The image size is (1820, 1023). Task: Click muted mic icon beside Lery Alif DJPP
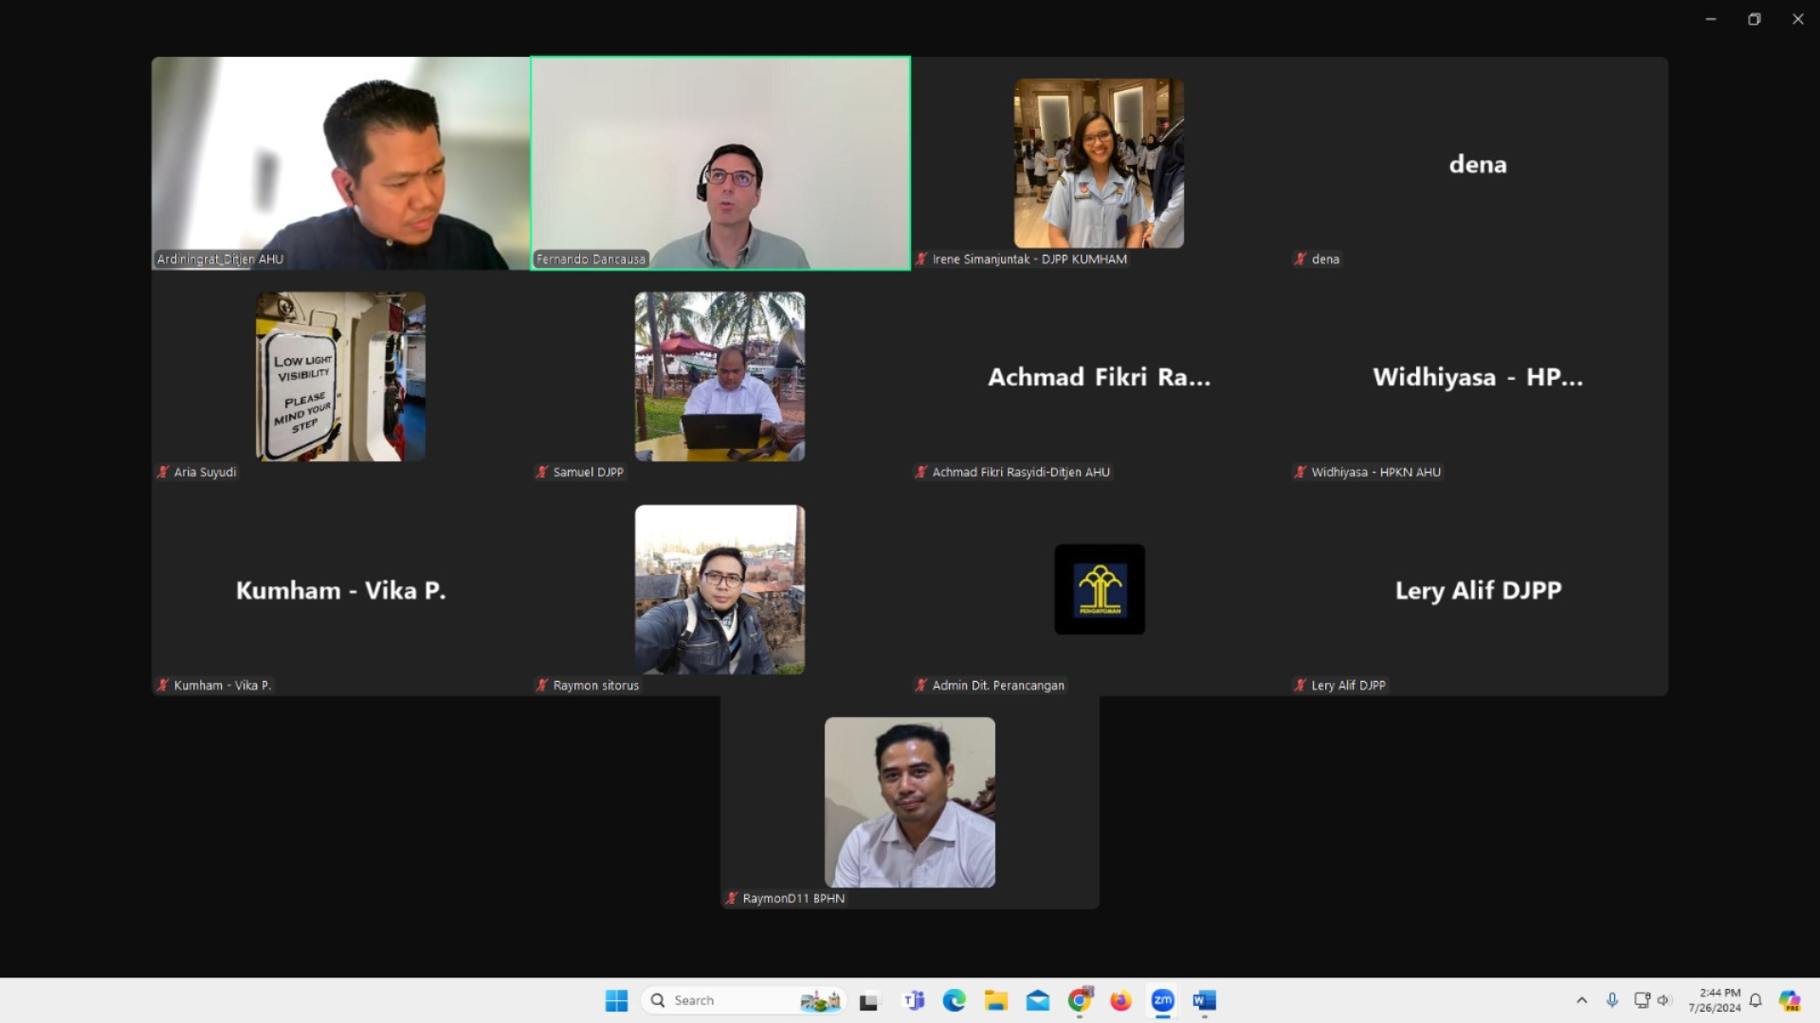(x=1301, y=685)
